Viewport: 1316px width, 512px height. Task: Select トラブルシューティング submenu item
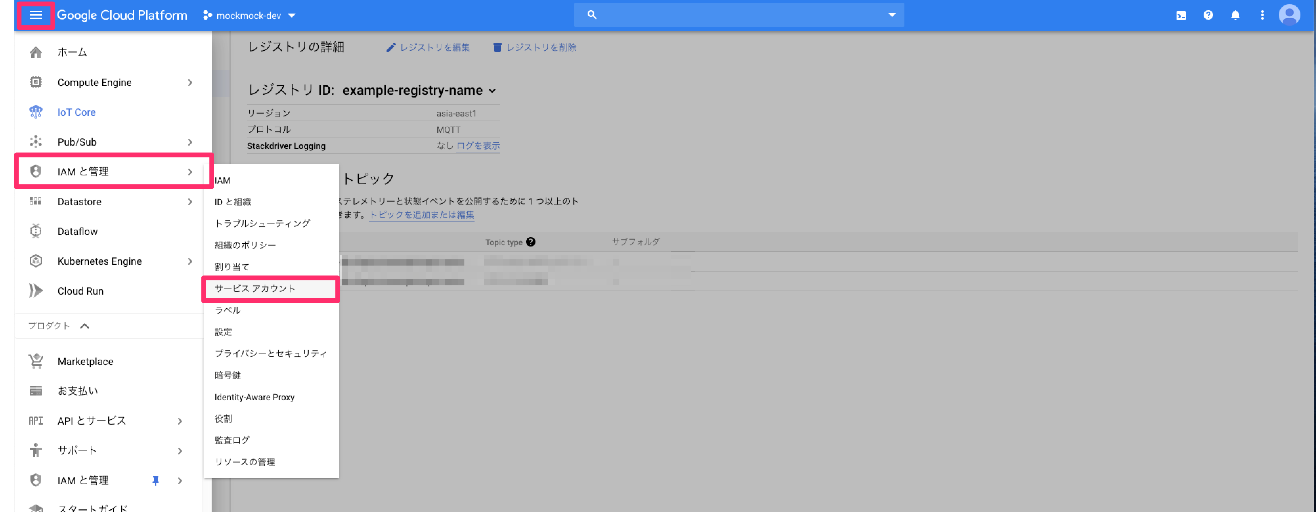click(x=271, y=223)
